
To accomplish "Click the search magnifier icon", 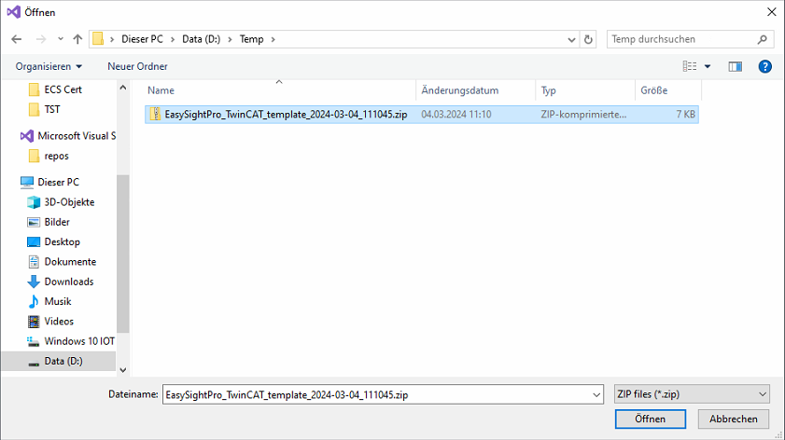I will coord(763,40).
